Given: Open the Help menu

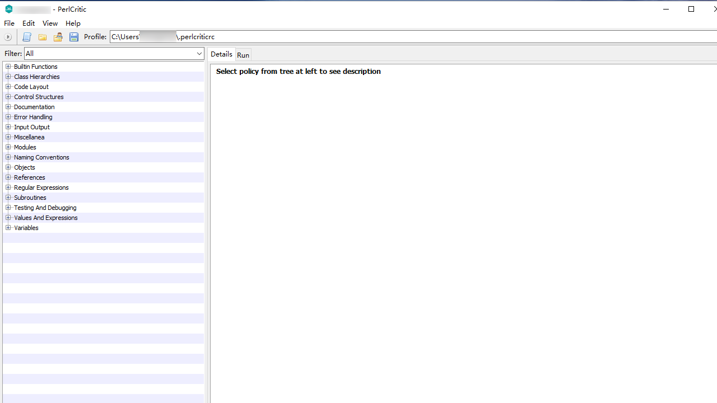Looking at the screenshot, I should (73, 24).
